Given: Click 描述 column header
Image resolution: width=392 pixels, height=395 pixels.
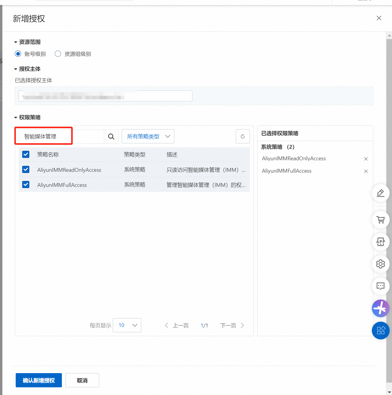Looking at the screenshot, I should pyautogui.click(x=172, y=155).
